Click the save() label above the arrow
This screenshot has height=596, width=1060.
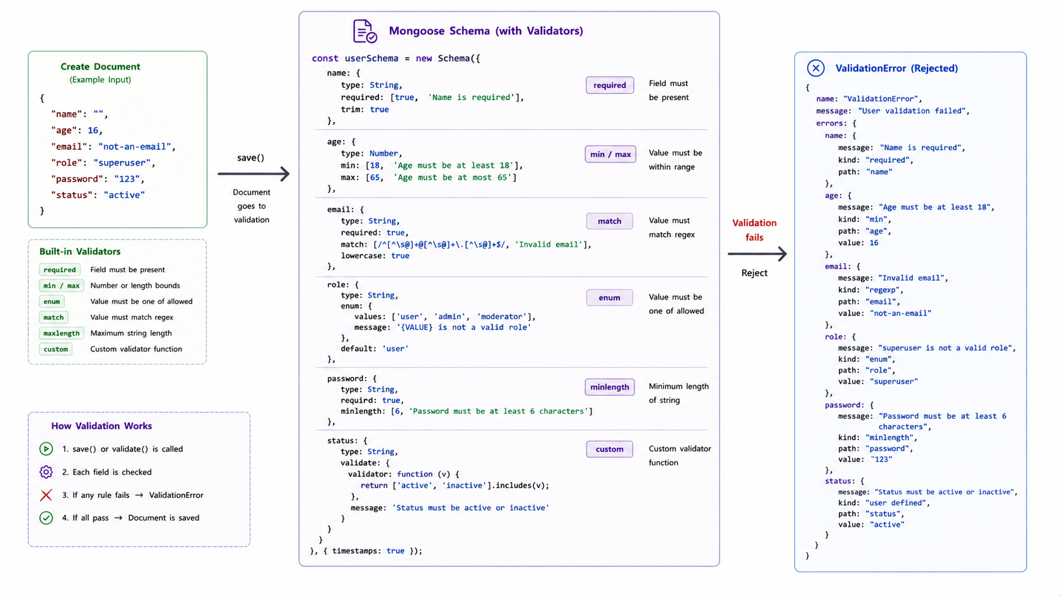coord(250,158)
